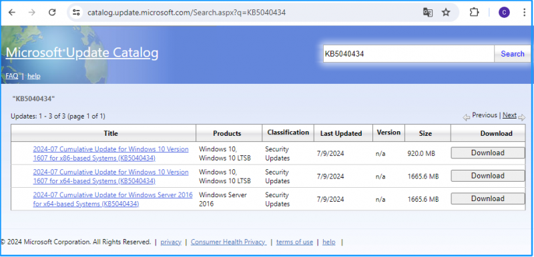This screenshot has height=257, width=534.
Task: Open the Extensions puzzle icon
Action: click(474, 13)
